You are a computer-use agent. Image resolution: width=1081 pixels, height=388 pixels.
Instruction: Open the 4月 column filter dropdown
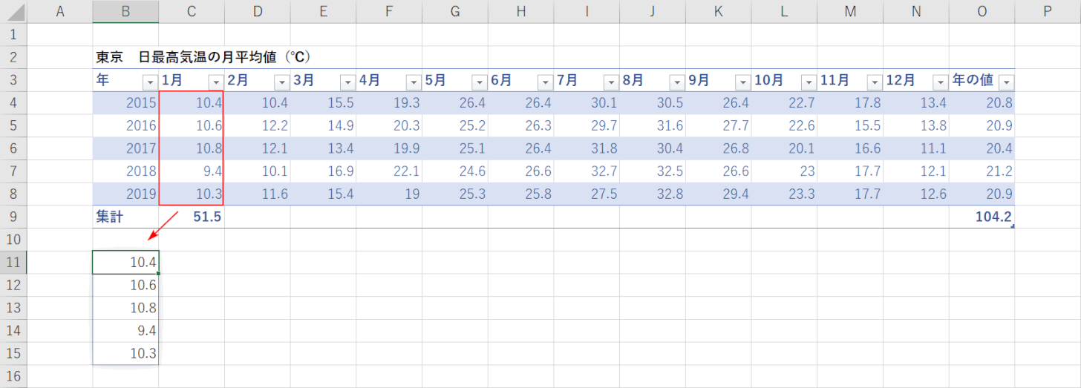414,82
